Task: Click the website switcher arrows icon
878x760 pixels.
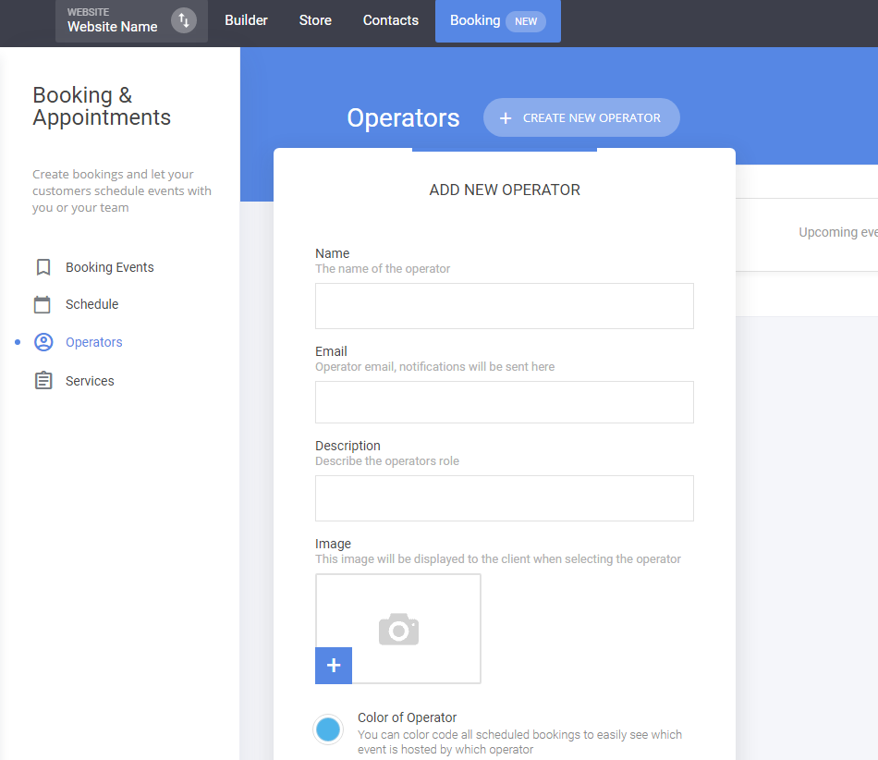Action: (x=184, y=20)
